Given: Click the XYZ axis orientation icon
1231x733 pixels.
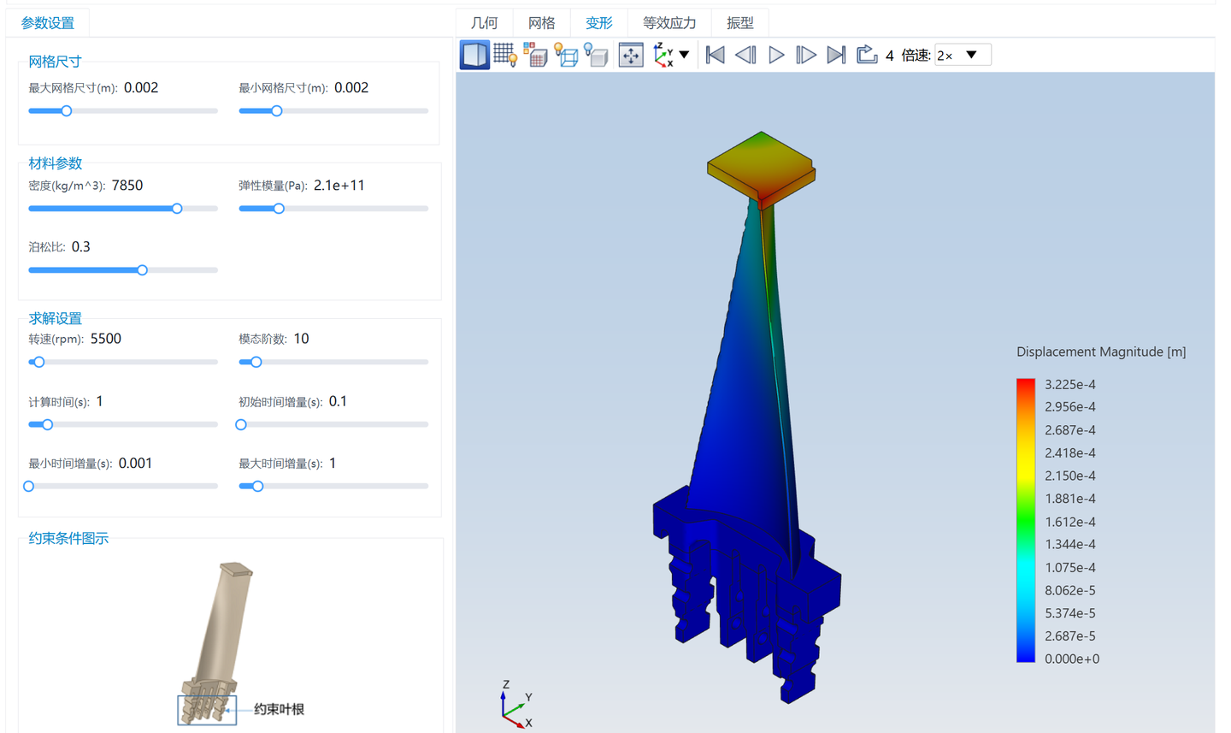Looking at the screenshot, I should point(663,55).
